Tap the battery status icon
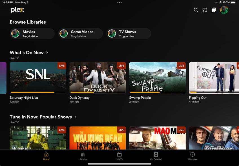This screenshot has height=166, width=239. click(233, 3)
